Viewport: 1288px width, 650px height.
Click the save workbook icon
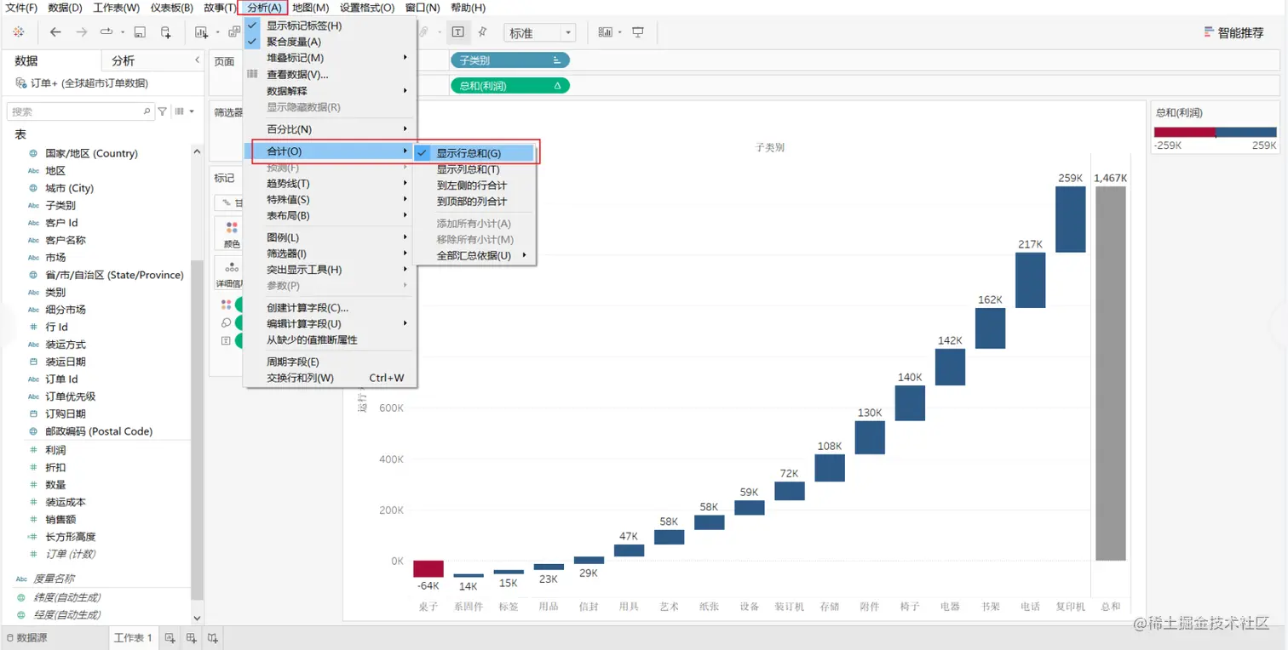click(140, 32)
